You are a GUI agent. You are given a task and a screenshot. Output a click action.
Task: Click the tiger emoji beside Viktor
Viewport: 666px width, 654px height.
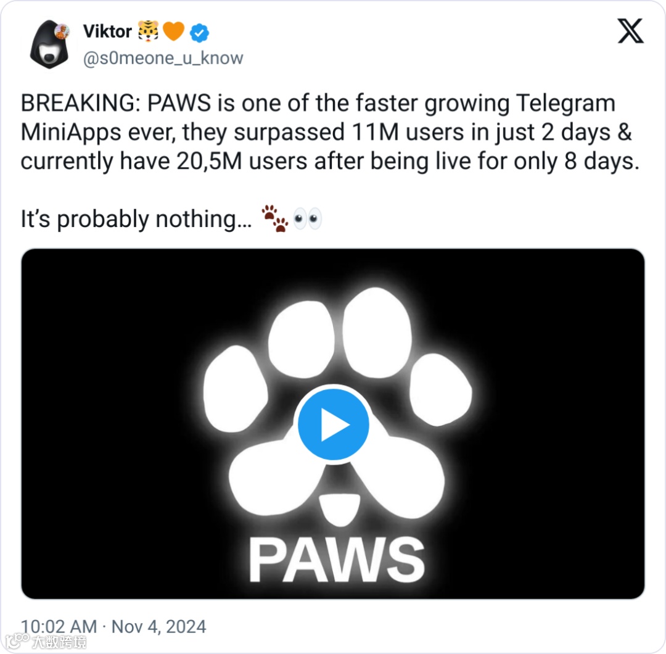click(x=149, y=31)
